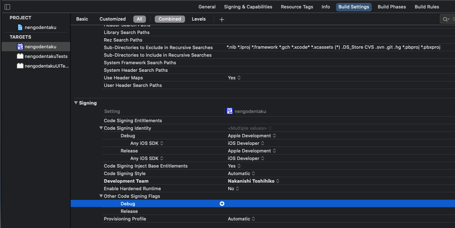Image resolution: width=455 pixels, height=228 pixels.
Task: Open Use Header Maps Yes dropdown
Action: pyautogui.click(x=234, y=78)
